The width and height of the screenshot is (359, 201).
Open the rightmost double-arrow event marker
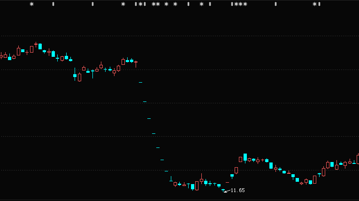pos(319,4)
